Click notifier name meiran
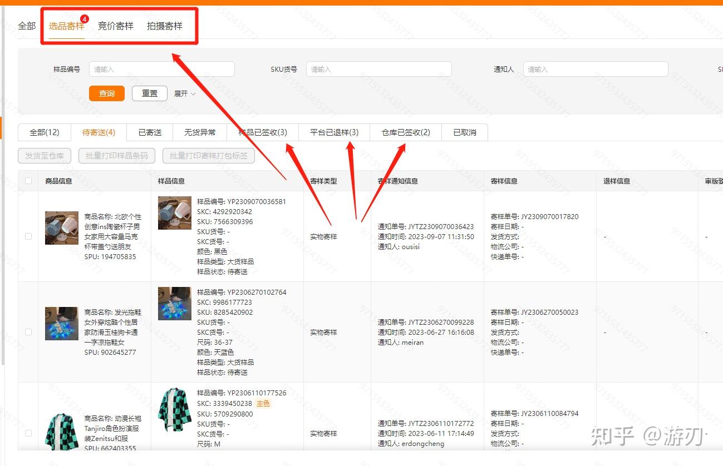723x466 pixels. 412,343
